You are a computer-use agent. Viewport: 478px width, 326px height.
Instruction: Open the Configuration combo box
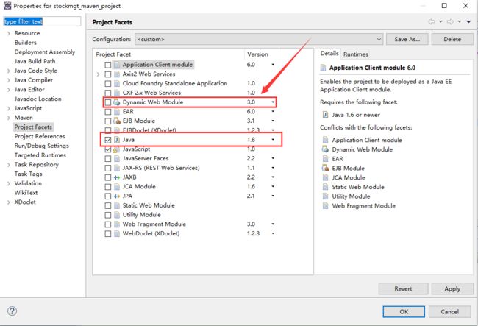tap(259, 39)
